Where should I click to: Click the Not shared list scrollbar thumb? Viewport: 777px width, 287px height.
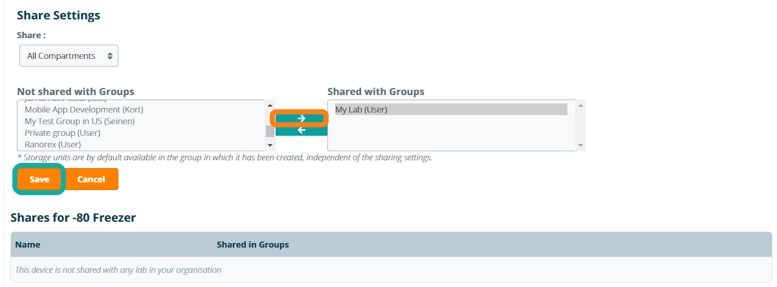click(x=270, y=131)
